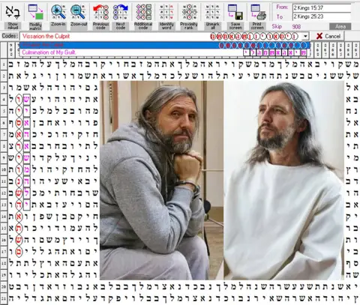Click the Cancel button
The image size is (360, 305).
click(x=328, y=36)
